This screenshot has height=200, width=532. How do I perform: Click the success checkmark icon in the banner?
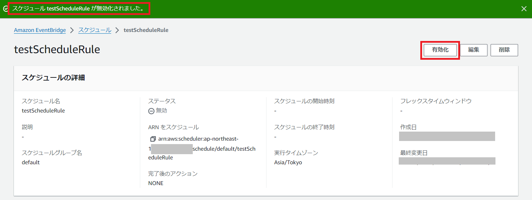tap(5, 9)
